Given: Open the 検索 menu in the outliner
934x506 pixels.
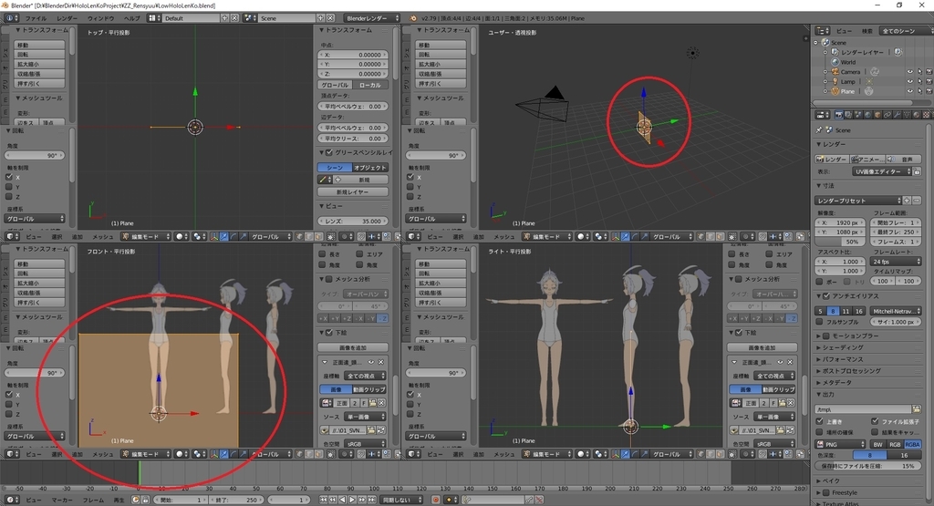Looking at the screenshot, I should pyautogui.click(x=867, y=30).
